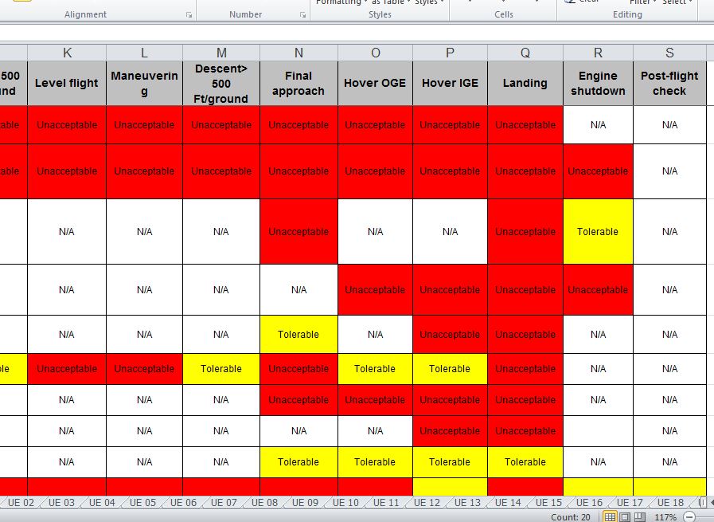Viewport: 714px width, 522px height.
Task: Switch to Page Break Preview view
Action: (638, 516)
